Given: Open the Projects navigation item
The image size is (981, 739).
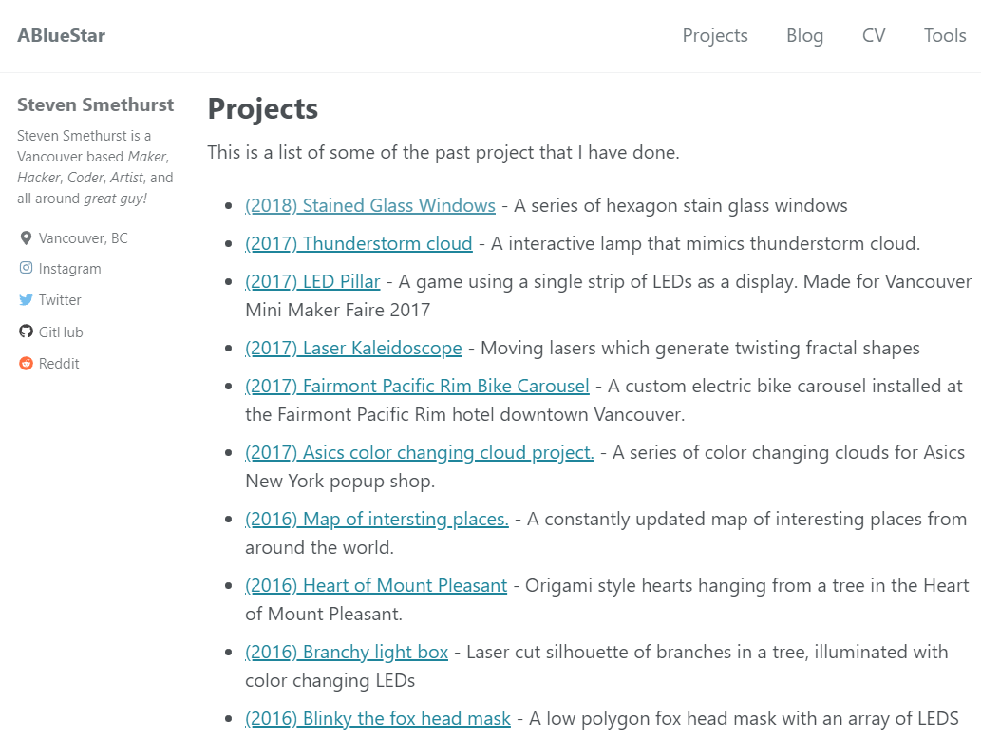Looking at the screenshot, I should 715,36.
